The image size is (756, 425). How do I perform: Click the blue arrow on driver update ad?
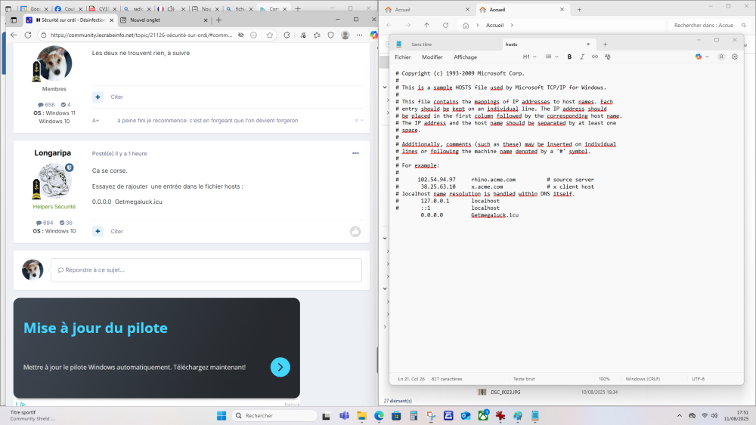click(x=280, y=367)
